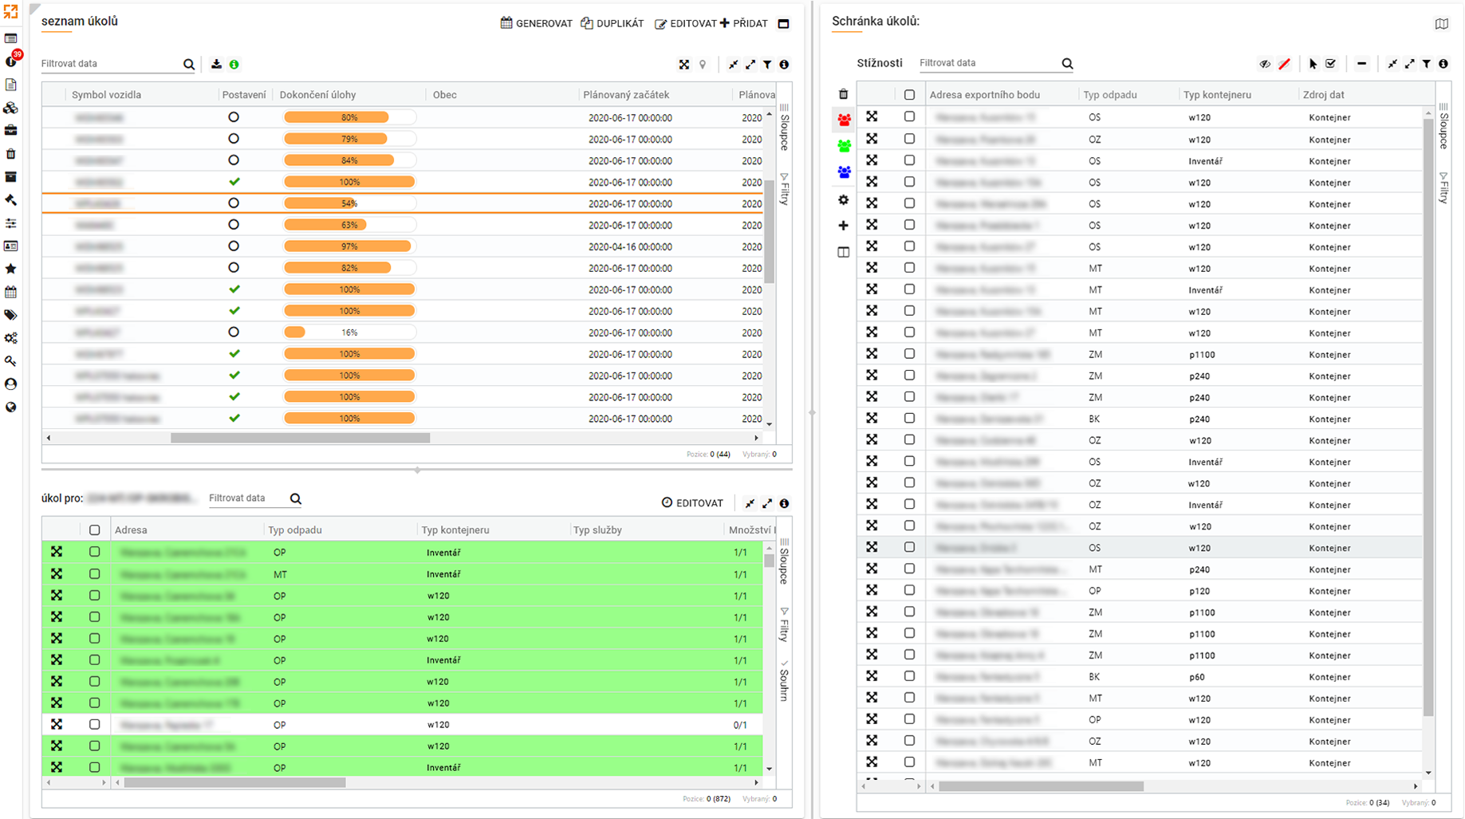Expand Filtry side panel in task detail grid
Screen dimensions: 1465x819
pos(784,624)
